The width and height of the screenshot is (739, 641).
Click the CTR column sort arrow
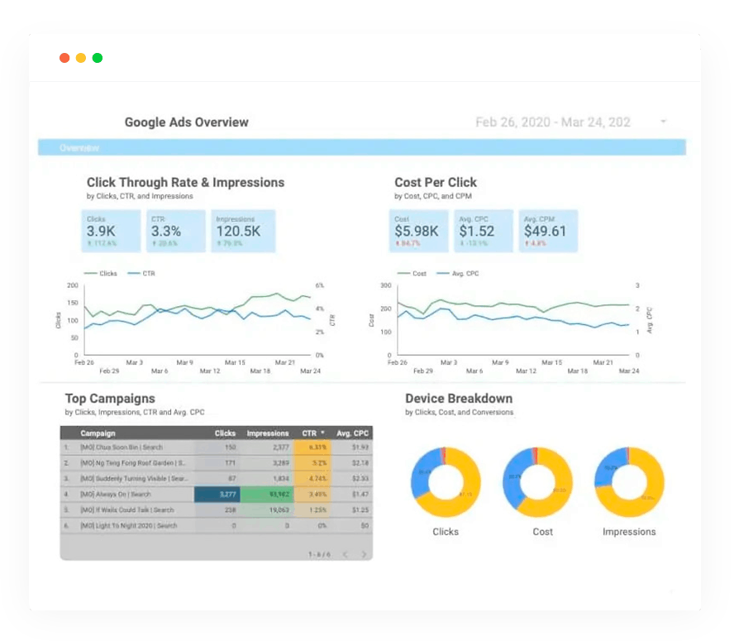[323, 433]
